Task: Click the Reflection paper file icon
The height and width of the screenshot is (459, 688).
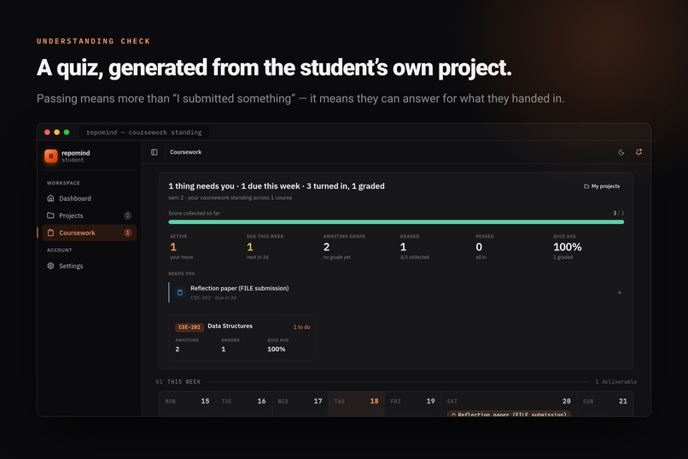Action: (180, 292)
